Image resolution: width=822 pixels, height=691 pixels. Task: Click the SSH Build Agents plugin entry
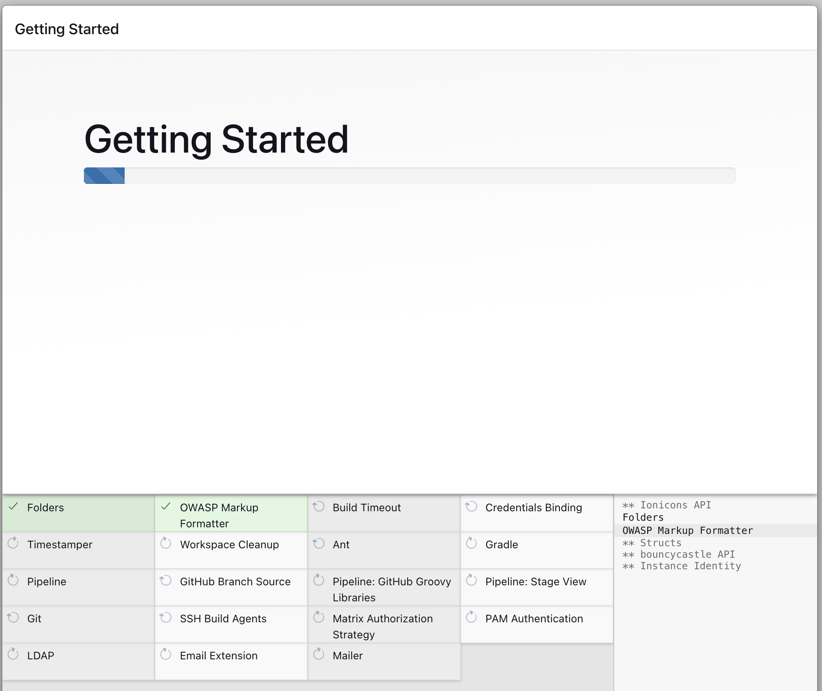click(x=223, y=619)
